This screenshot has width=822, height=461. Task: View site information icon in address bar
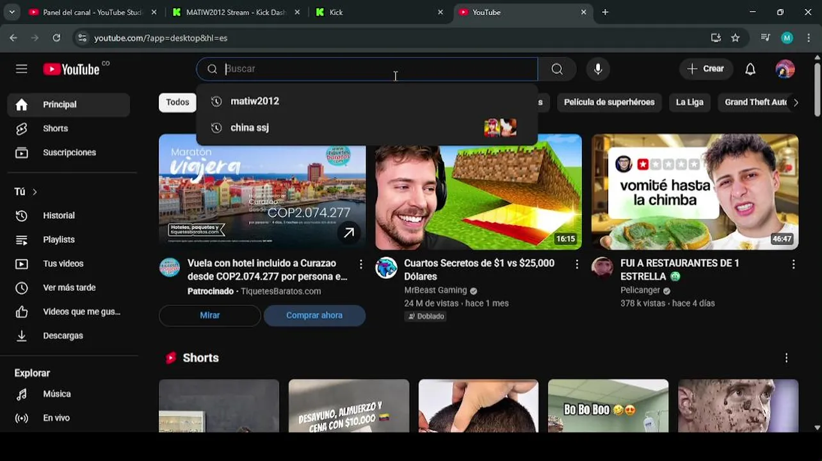(x=82, y=38)
